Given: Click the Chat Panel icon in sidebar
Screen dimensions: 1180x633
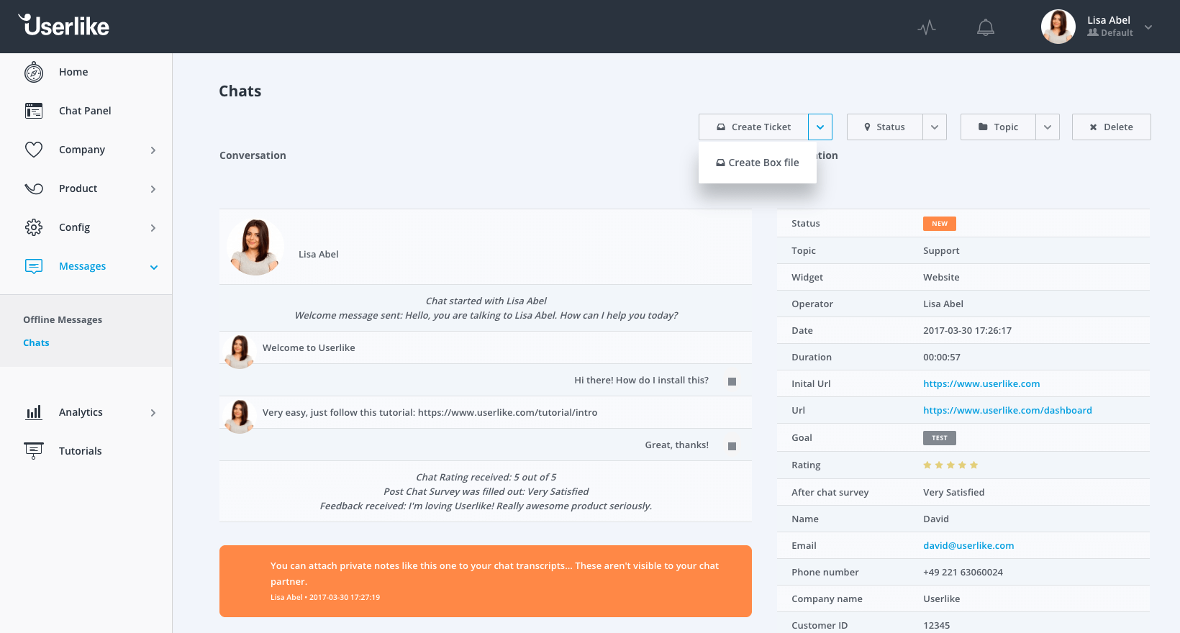Looking at the screenshot, I should click(34, 111).
